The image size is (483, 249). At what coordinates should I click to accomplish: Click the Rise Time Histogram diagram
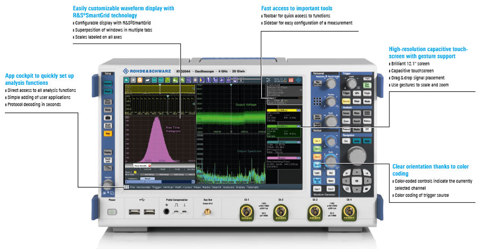click(x=160, y=139)
